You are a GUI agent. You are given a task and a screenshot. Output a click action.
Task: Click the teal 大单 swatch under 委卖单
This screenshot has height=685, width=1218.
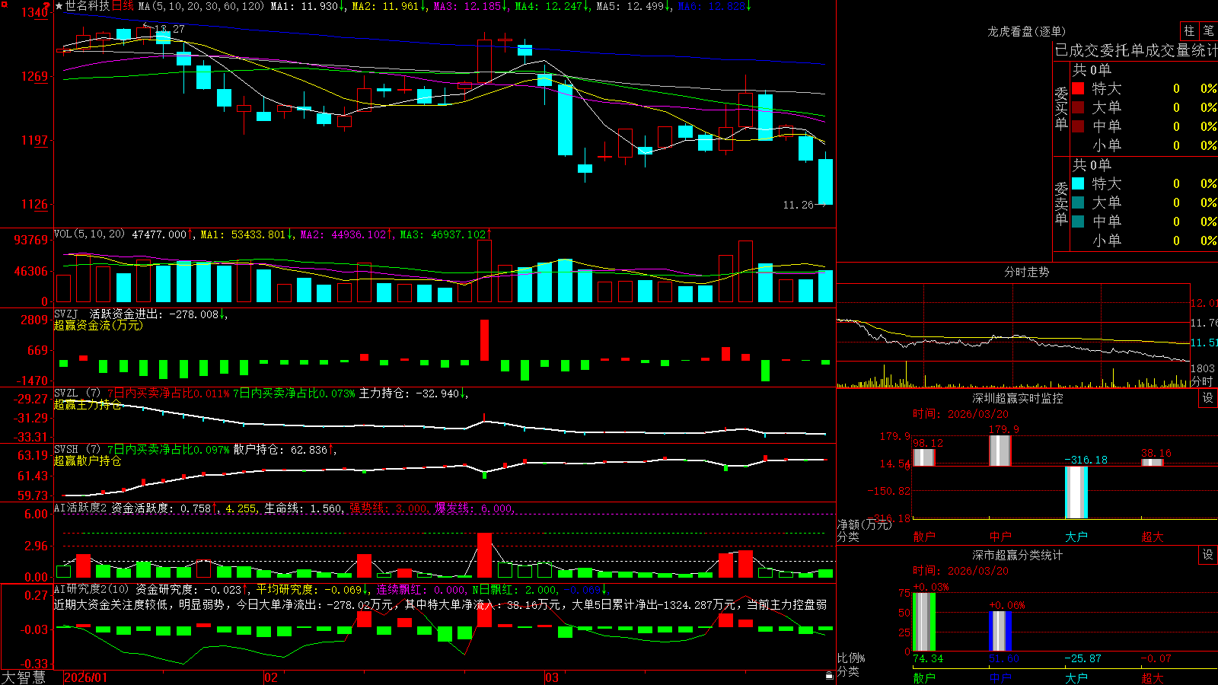1078,202
